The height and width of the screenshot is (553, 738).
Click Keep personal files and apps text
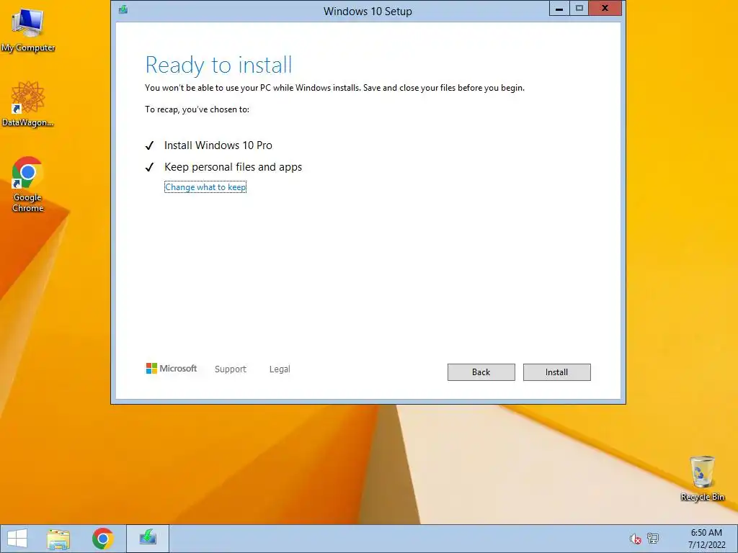[x=233, y=167]
